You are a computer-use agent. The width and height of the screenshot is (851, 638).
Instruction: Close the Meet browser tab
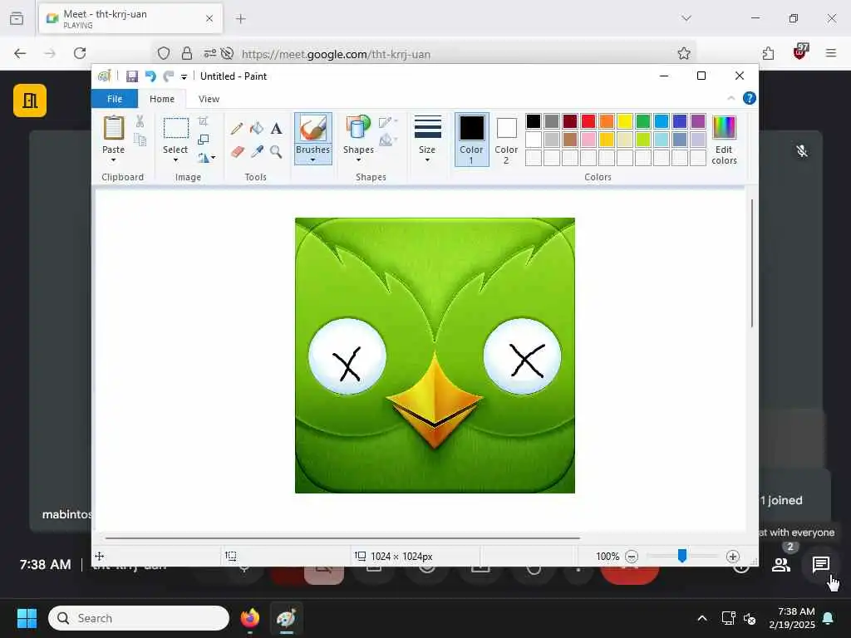(209, 19)
